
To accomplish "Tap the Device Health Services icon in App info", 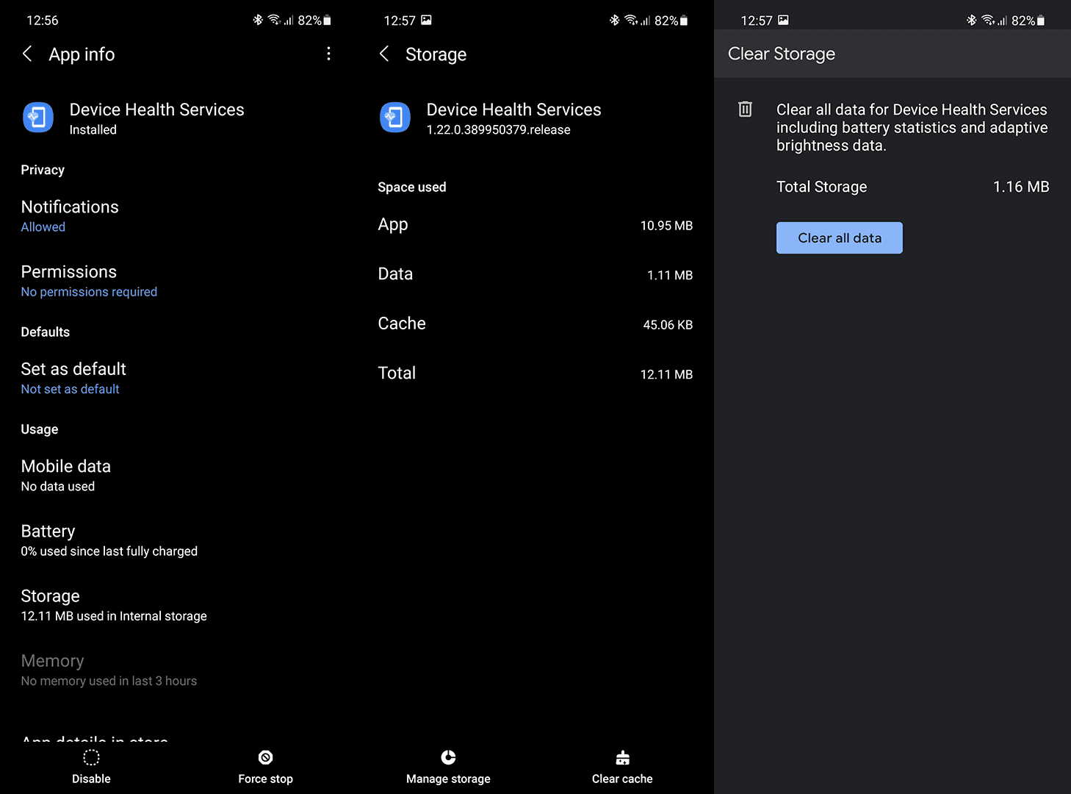I will [x=38, y=118].
